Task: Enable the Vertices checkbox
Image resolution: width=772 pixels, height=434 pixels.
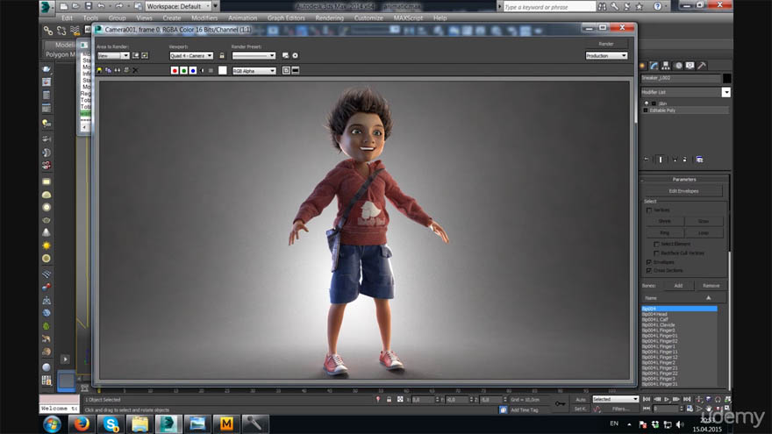Action: pos(649,210)
